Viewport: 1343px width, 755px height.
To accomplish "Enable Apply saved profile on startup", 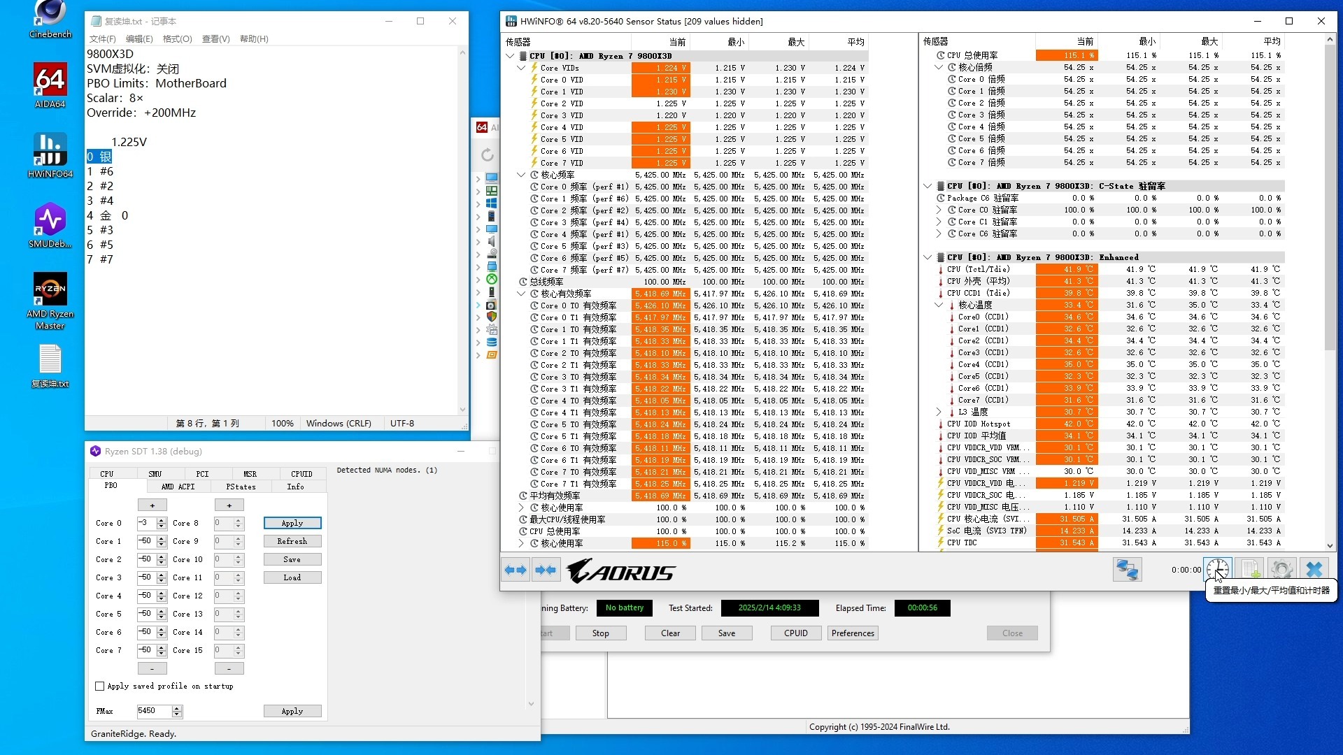I will (99, 686).
